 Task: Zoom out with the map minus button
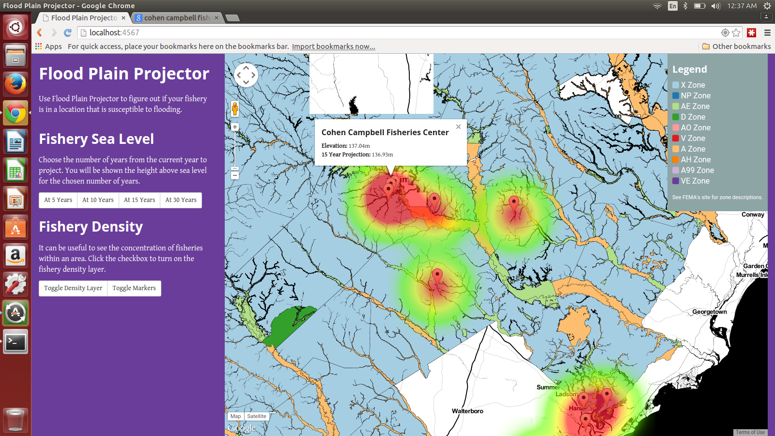tap(235, 175)
